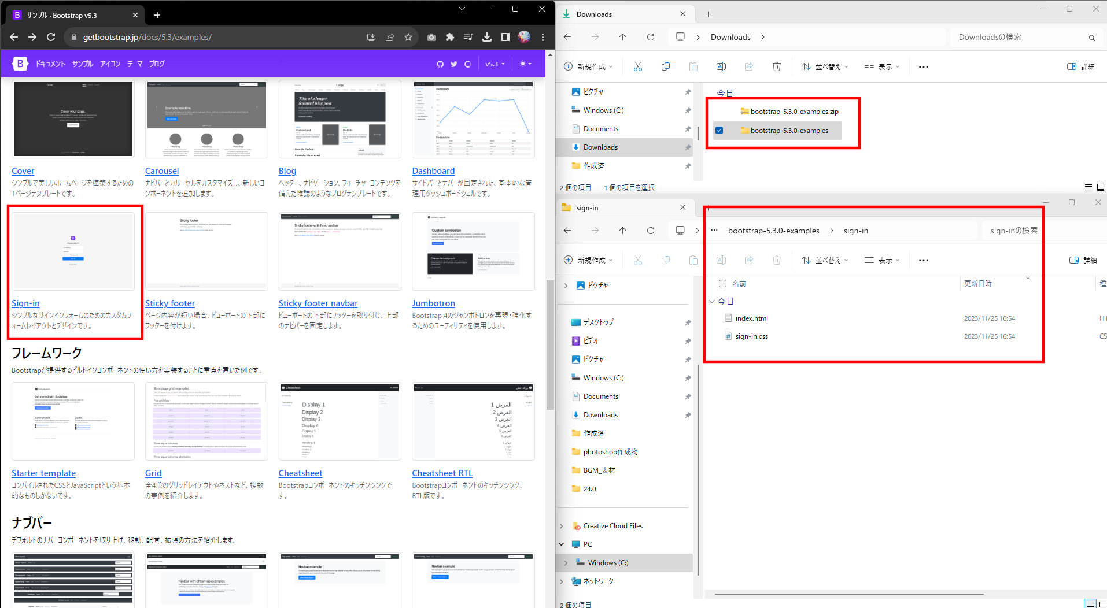The image size is (1107, 608).
Task: Open the browser Extensions puzzle icon
Action: point(449,36)
